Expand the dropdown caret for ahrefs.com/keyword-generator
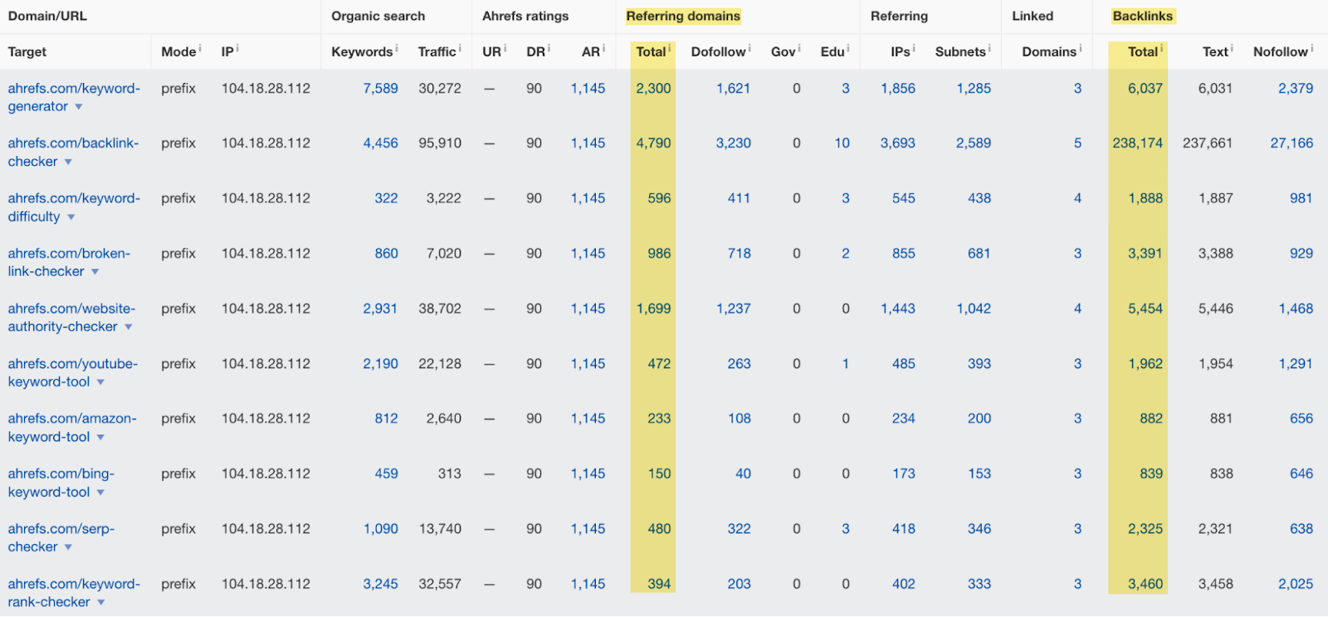1328x617 pixels. pos(79,107)
